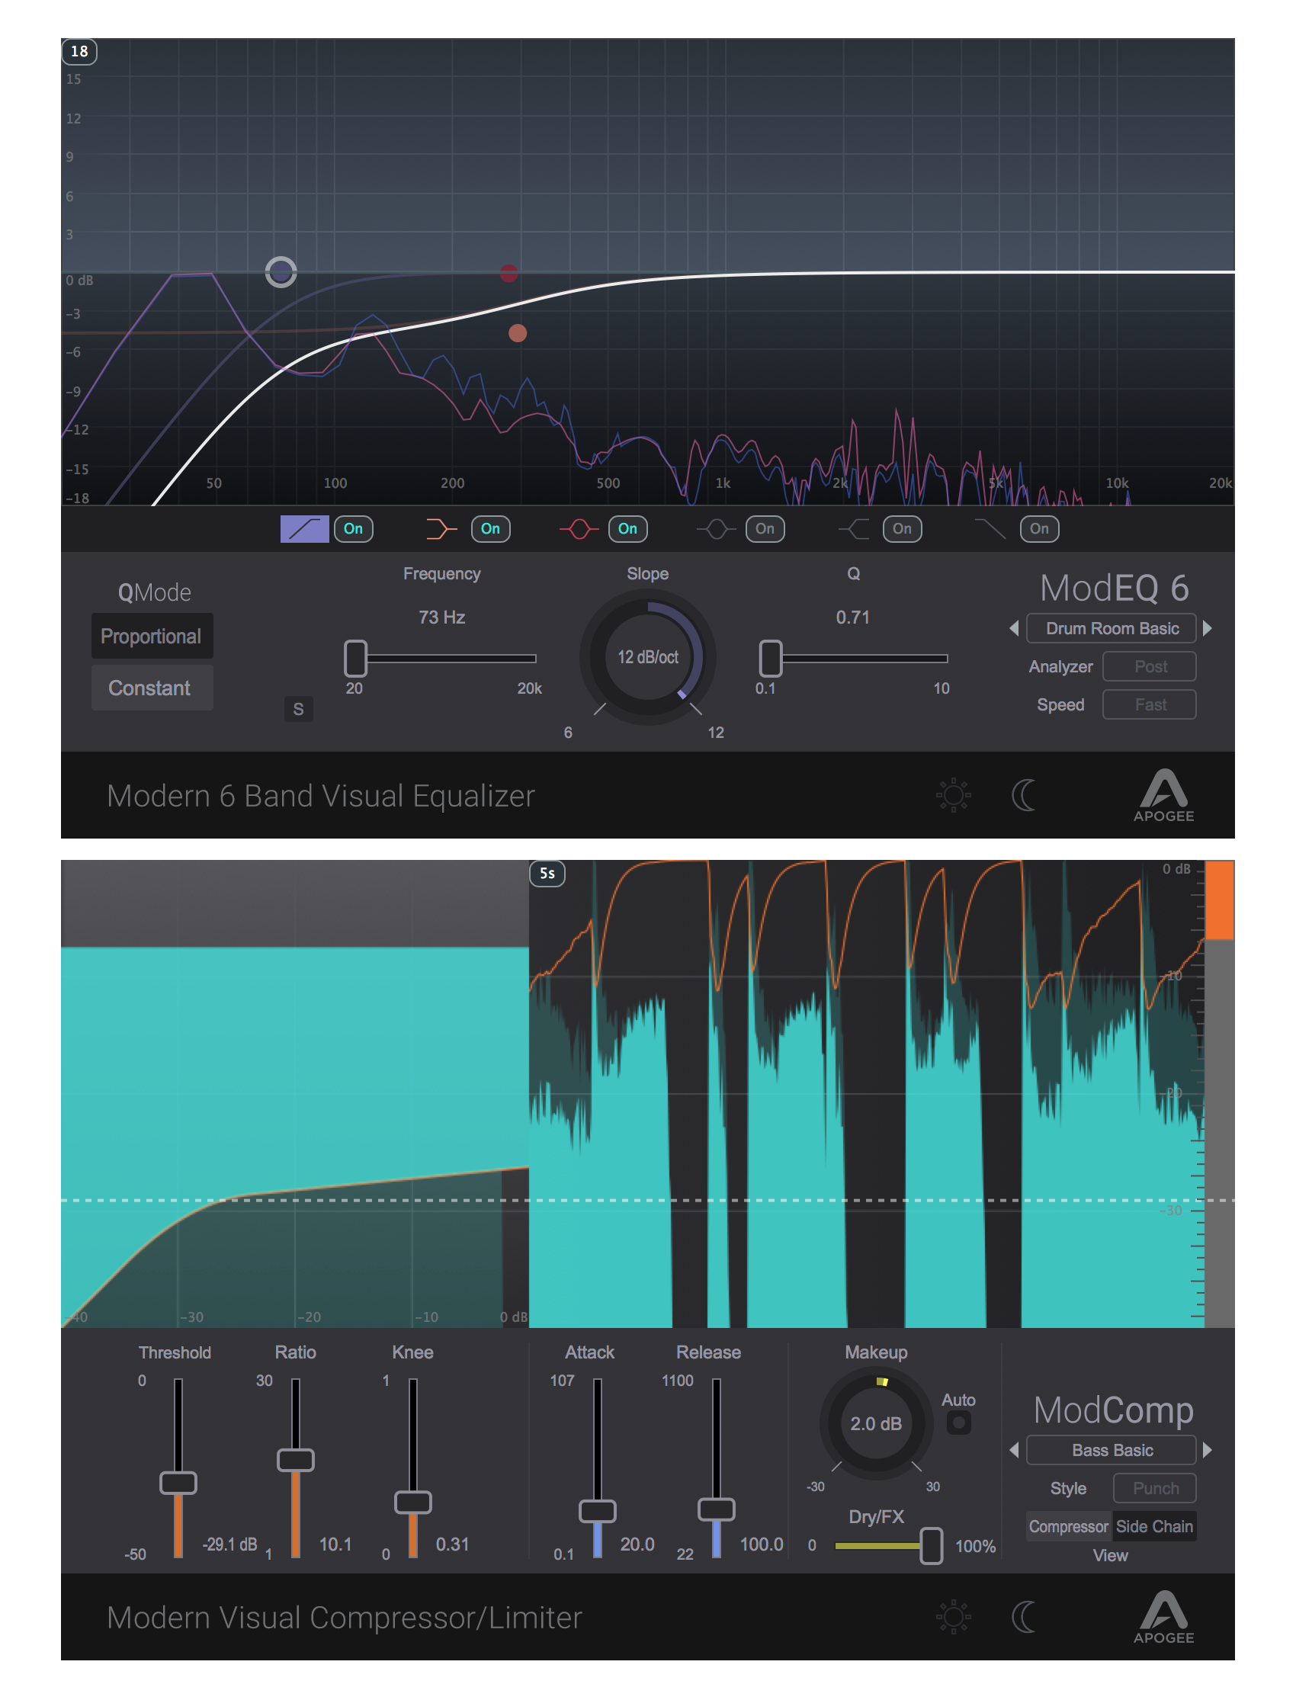Switch to the Side Chain view
This screenshot has height=1700, width=1296.
[x=1154, y=1526]
